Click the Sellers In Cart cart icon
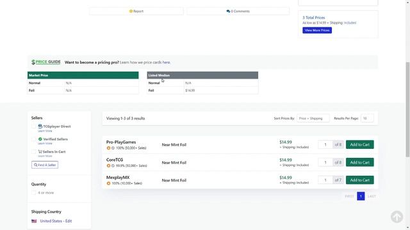This screenshot has height=230, width=410. (40, 151)
